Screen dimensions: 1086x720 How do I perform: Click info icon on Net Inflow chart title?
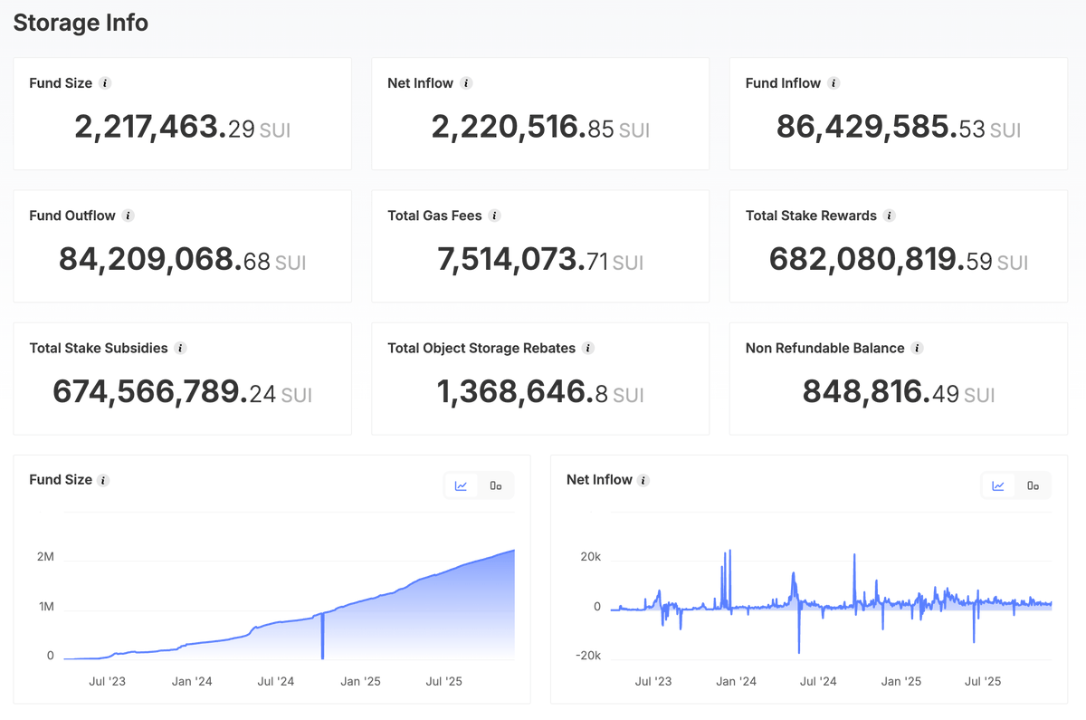pyautogui.click(x=643, y=480)
